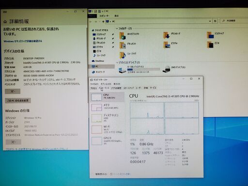This screenshot has height=186, width=248.
Task: Open the Music folder icon
Action: coord(123,55)
